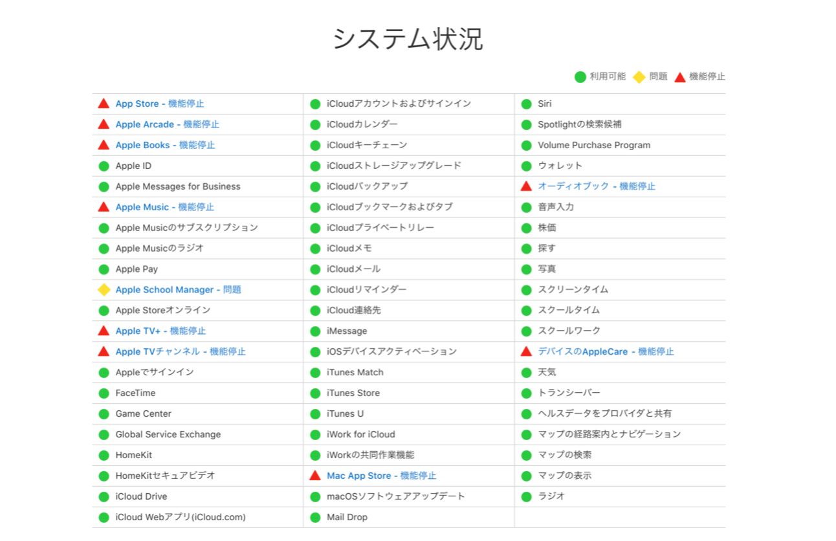836x541 pixels.
Task: Open the デバイスのAppleCare - 機能停止 link
Action: pos(606,351)
